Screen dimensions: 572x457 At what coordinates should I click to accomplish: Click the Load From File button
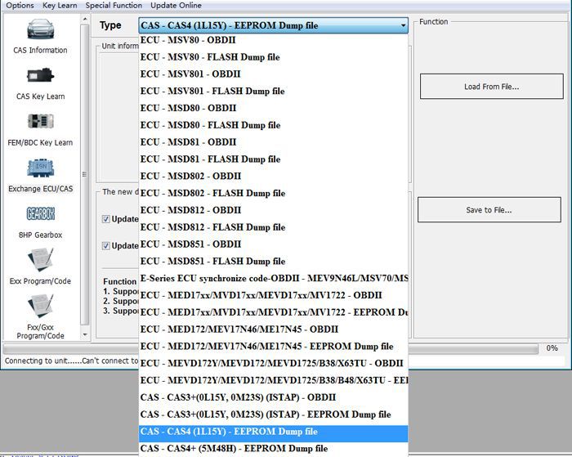click(491, 87)
